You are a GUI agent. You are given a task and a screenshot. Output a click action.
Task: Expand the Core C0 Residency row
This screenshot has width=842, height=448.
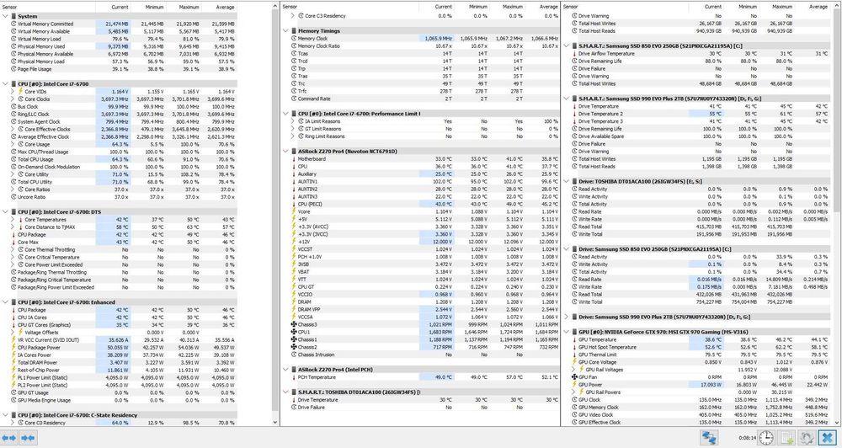pyautogui.click(x=13, y=423)
